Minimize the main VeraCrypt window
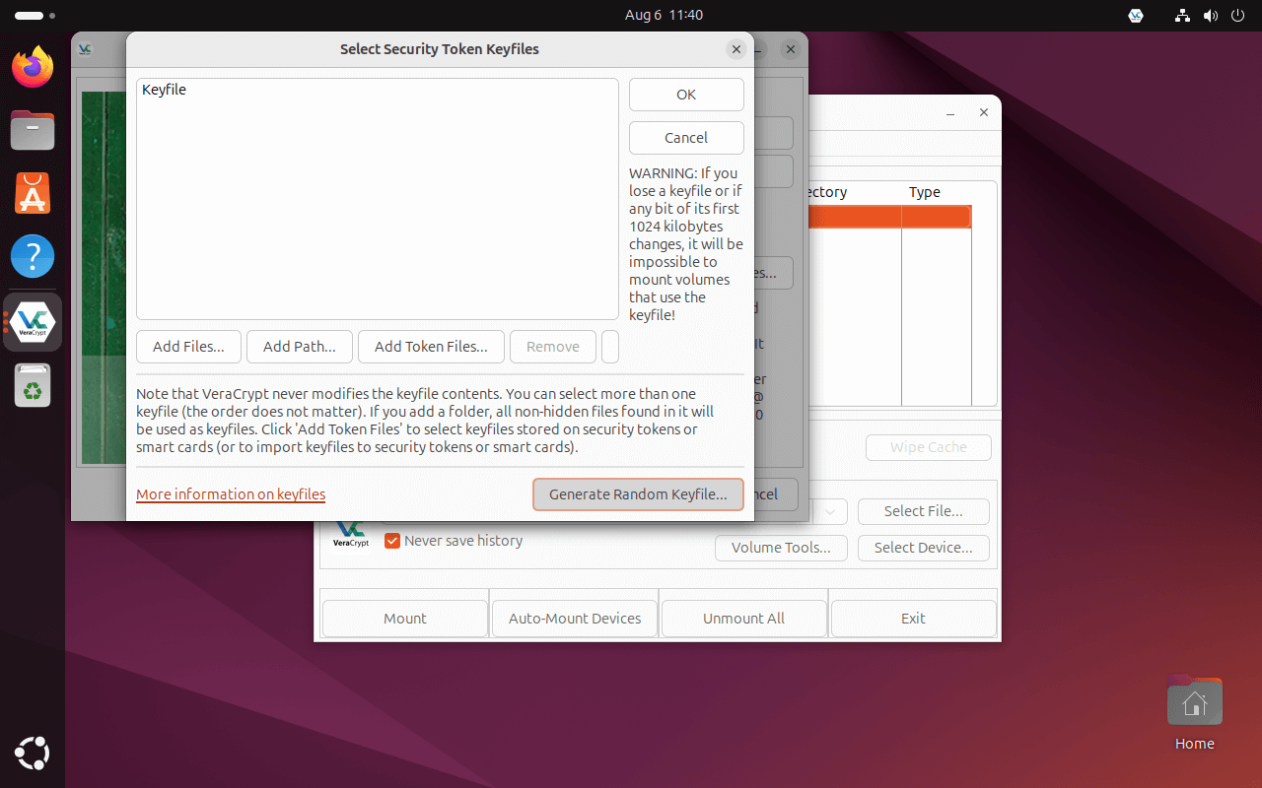1262x788 pixels. (950, 112)
